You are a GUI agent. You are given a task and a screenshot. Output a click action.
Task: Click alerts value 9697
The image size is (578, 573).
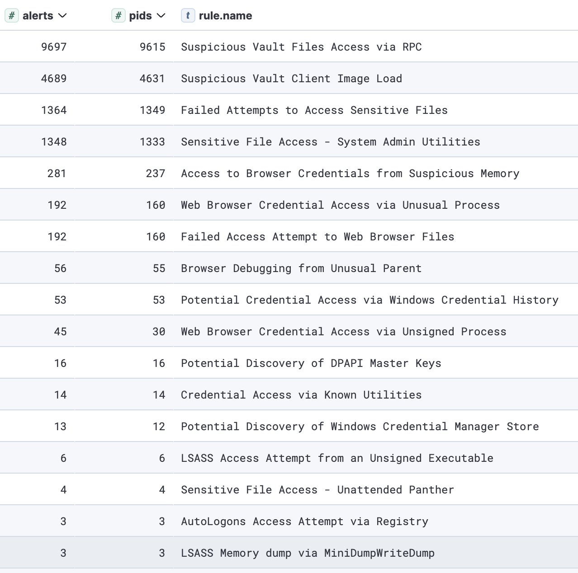pyautogui.click(x=54, y=47)
